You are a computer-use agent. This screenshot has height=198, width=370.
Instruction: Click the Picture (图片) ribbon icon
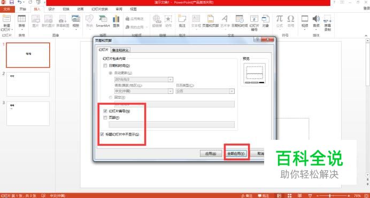pos(36,19)
